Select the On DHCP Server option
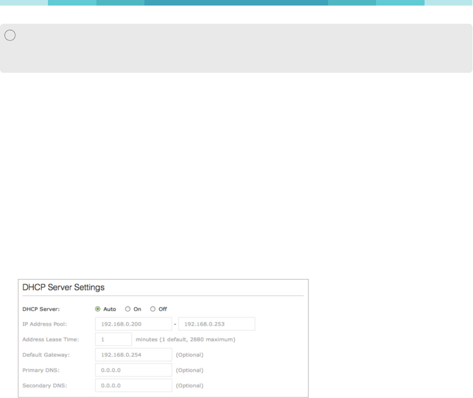Screen dimensions: 473x398 click(128, 309)
